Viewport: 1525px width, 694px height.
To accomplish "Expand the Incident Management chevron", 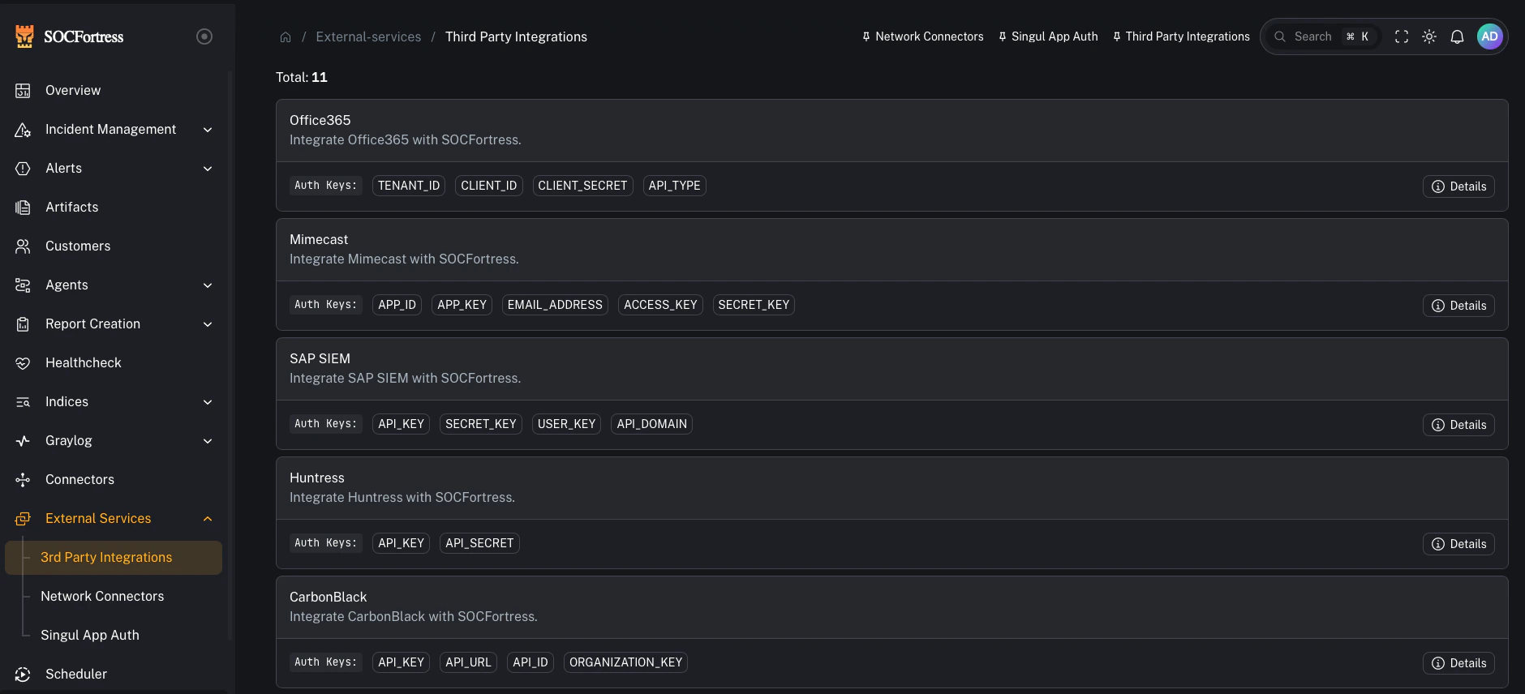I will (208, 130).
